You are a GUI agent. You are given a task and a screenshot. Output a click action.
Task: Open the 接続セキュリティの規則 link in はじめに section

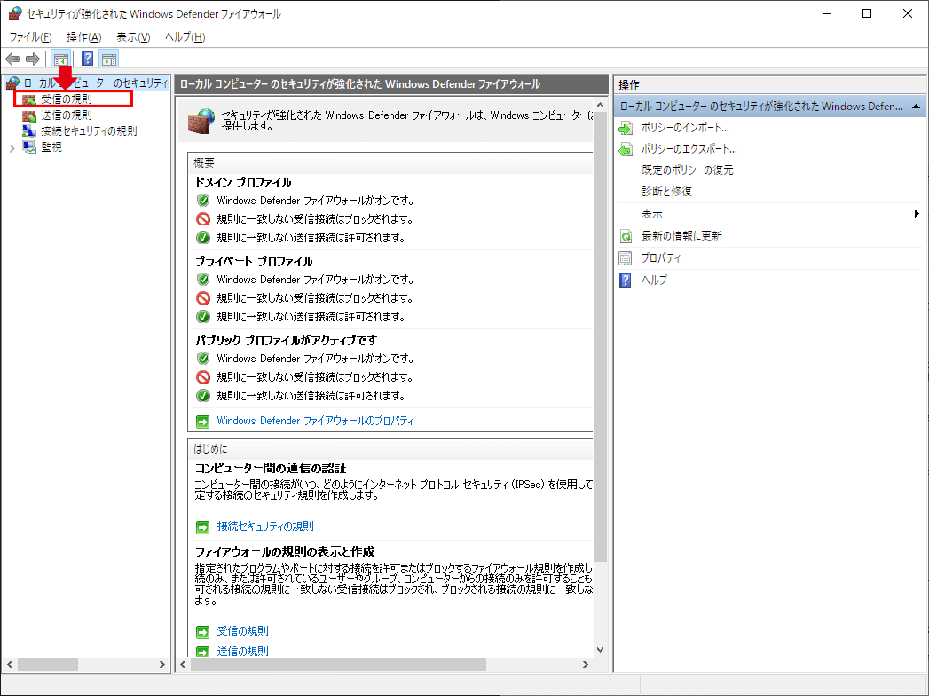pyautogui.click(x=264, y=526)
